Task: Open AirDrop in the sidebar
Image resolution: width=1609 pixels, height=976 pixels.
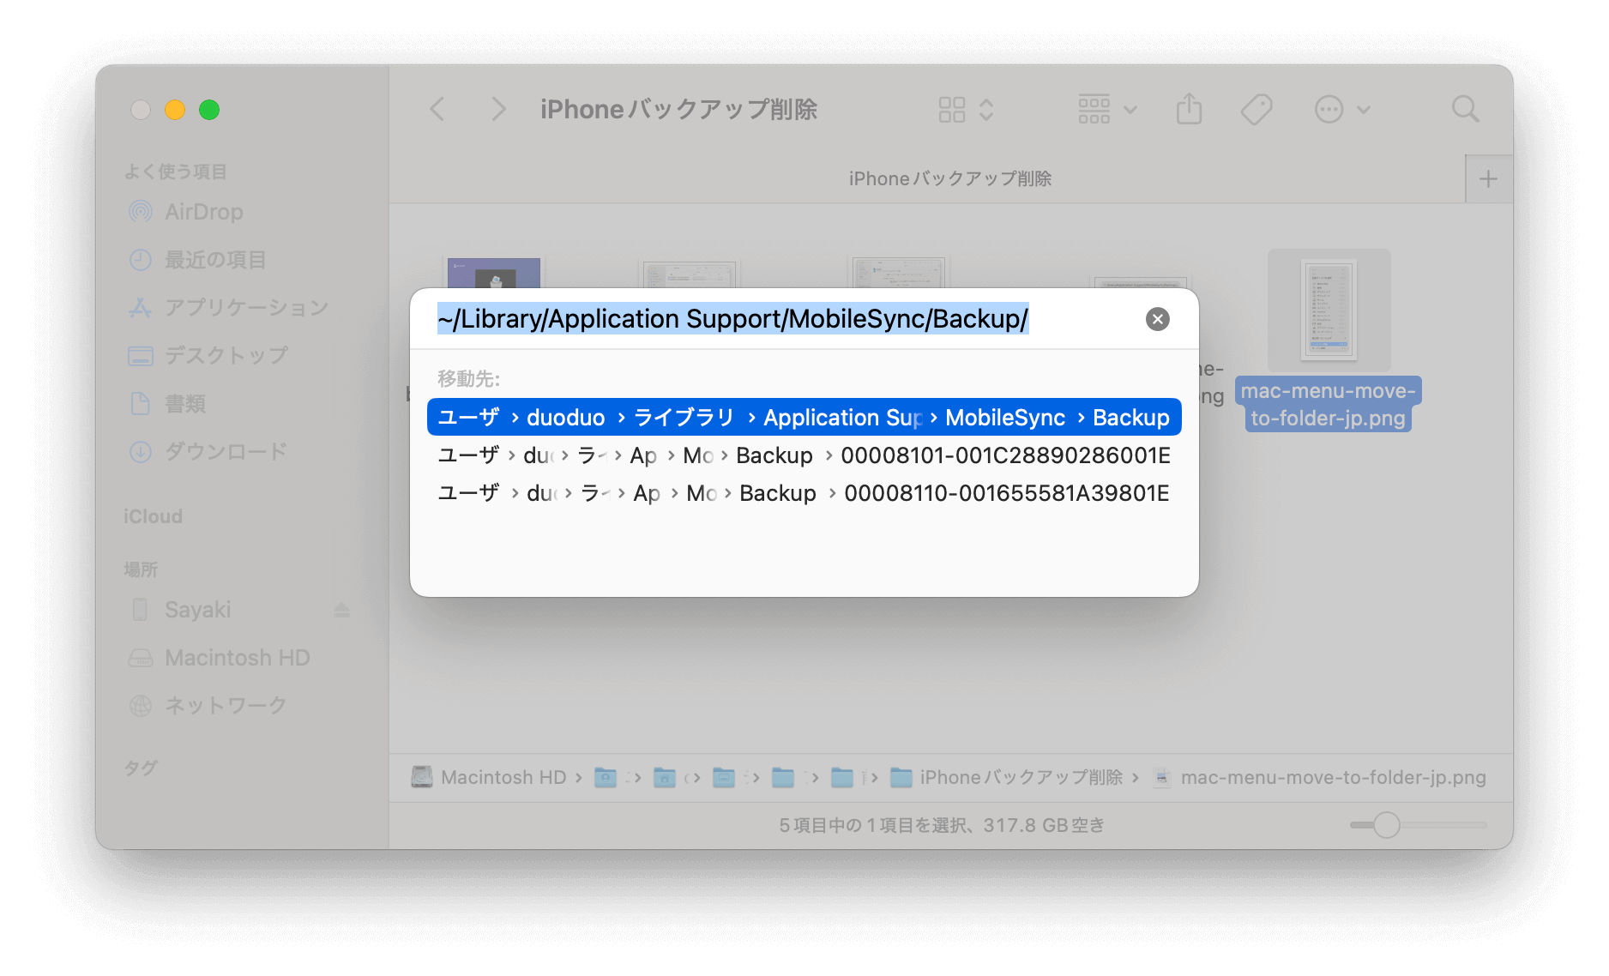Action: point(203,212)
